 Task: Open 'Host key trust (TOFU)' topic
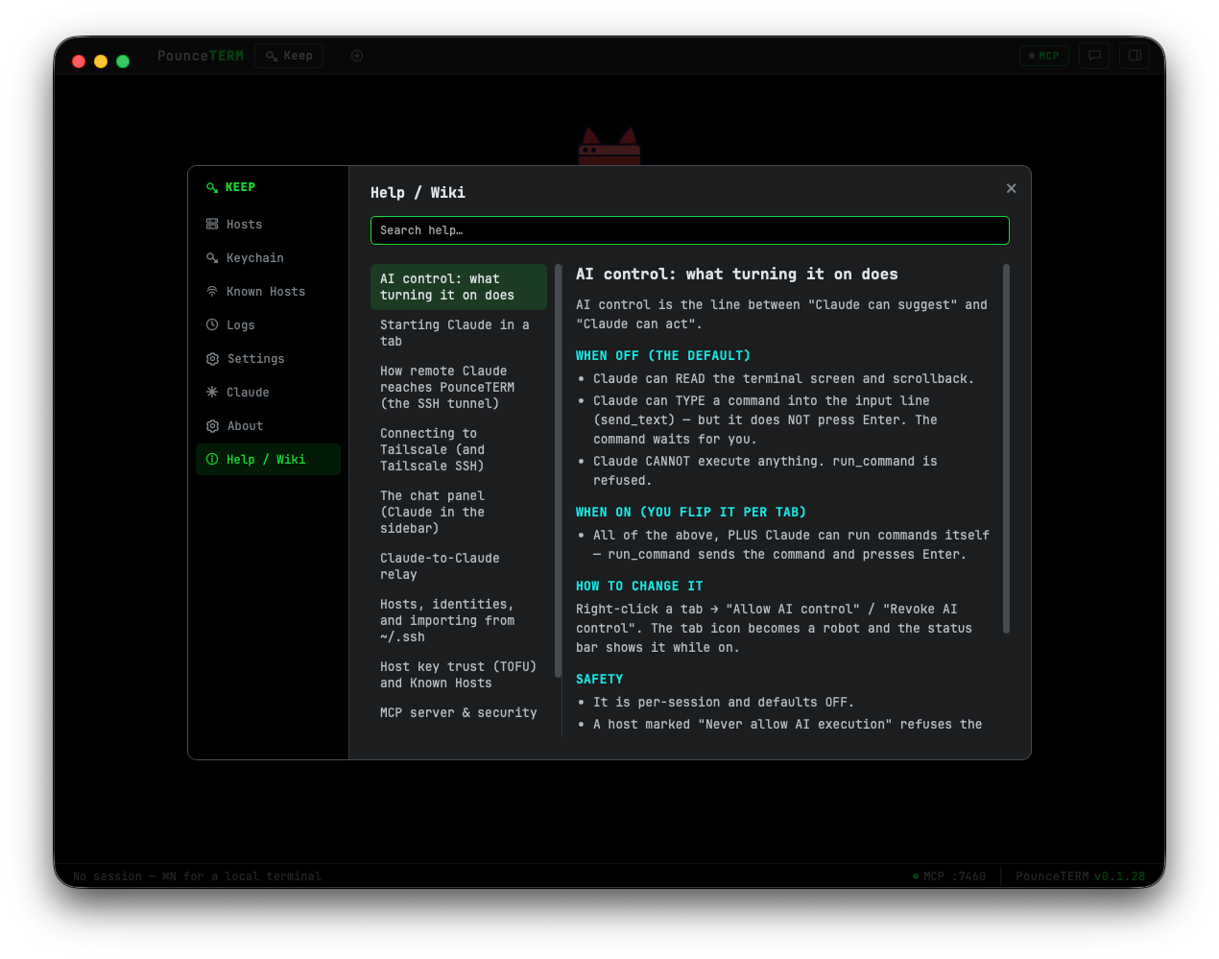[x=458, y=675]
